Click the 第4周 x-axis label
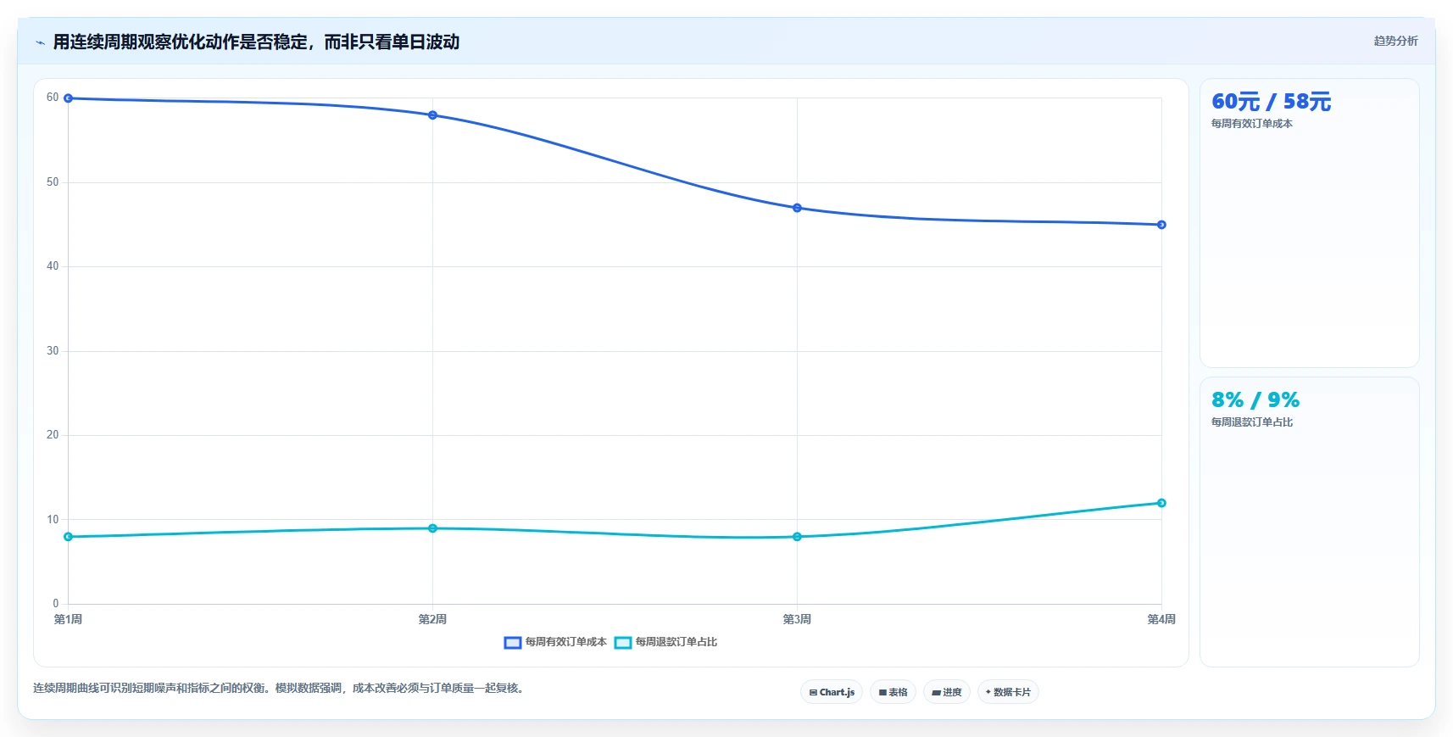The height and width of the screenshot is (737, 1453). [x=1161, y=619]
